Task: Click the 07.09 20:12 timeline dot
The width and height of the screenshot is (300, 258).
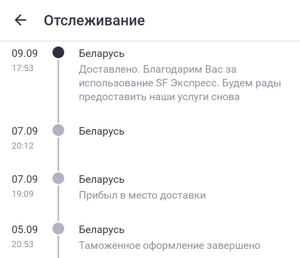Action: pos(58,130)
